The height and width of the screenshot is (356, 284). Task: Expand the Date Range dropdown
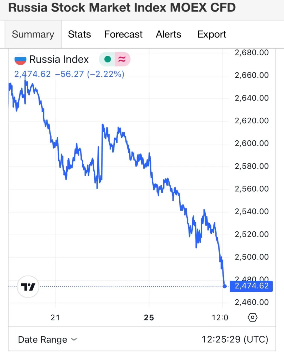tap(47, 339)
